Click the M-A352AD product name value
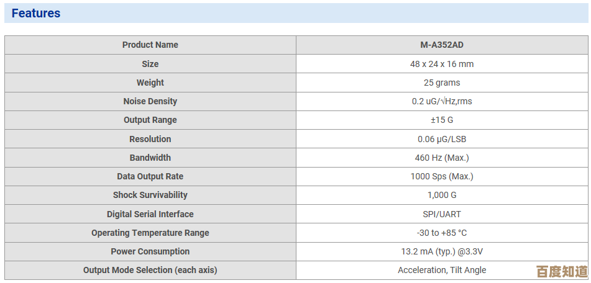Image resolution: width=591 pixels, height=283 pixels. [441, 45]
